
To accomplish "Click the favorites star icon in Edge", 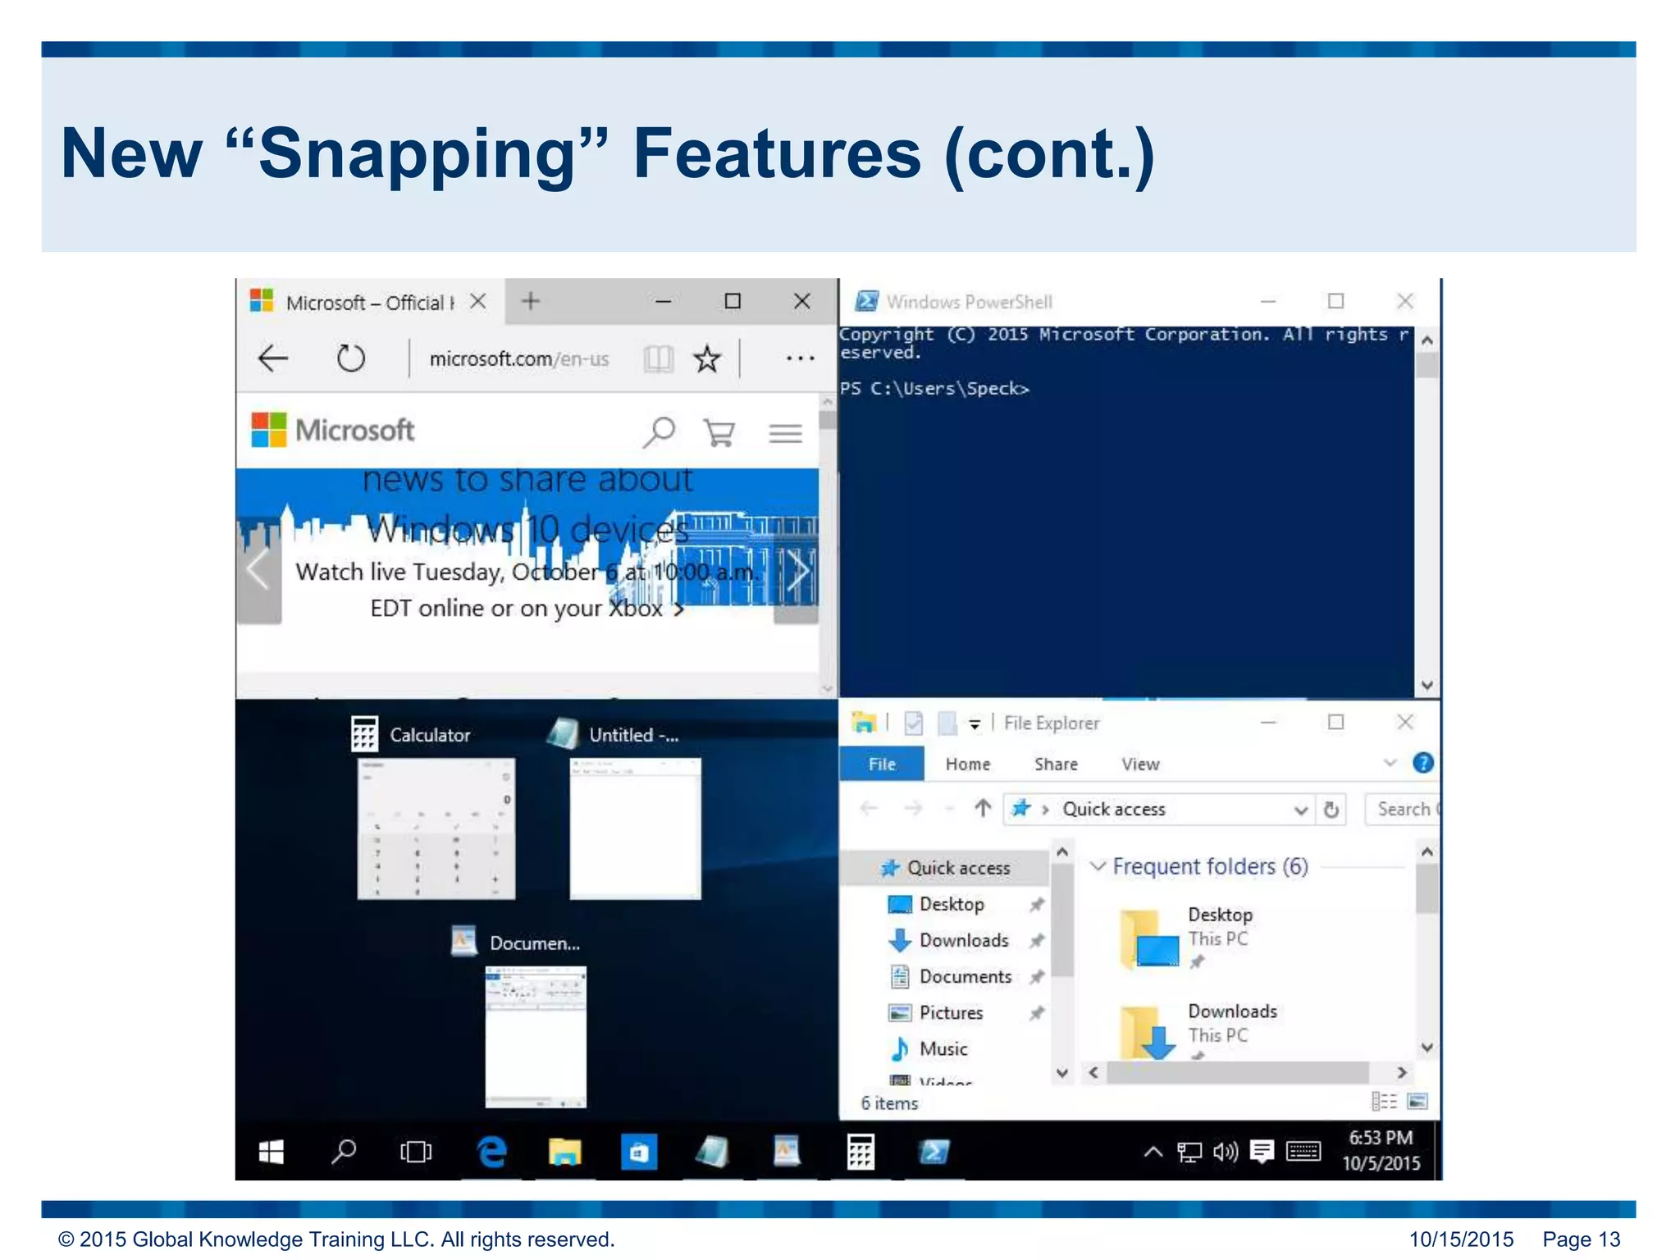I will coord(706,358).
